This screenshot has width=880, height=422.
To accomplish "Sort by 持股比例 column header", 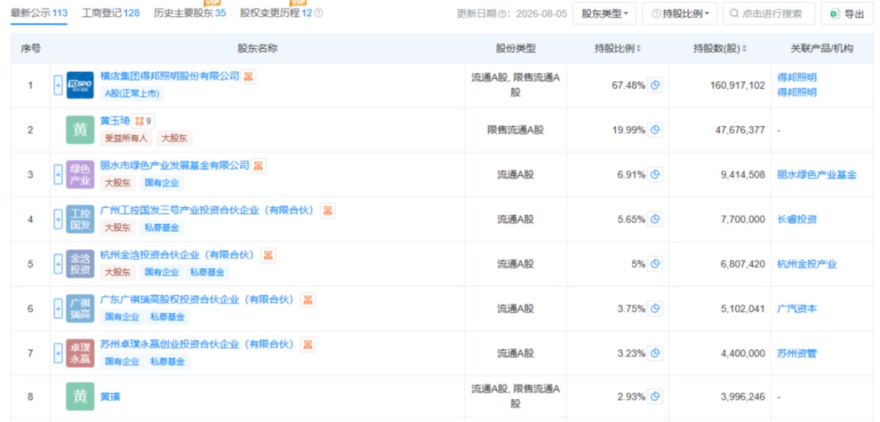I will (618, 48).
